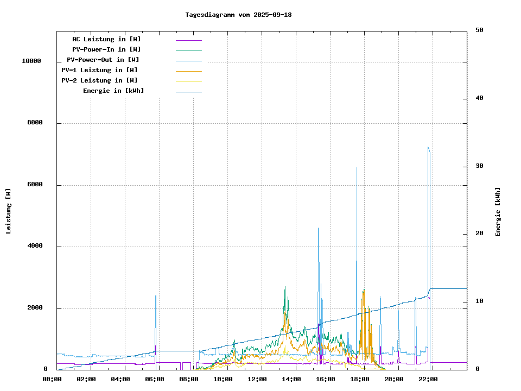The image size is (521, 391).
Task: Click the 4000 value on left axis
Action: pyautogui.click(x=35, y=247)
